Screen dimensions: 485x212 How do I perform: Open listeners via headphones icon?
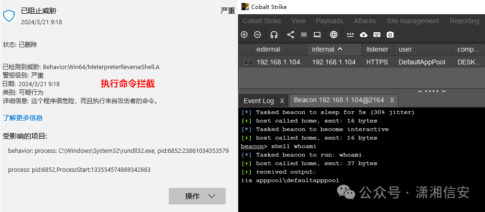274,35
